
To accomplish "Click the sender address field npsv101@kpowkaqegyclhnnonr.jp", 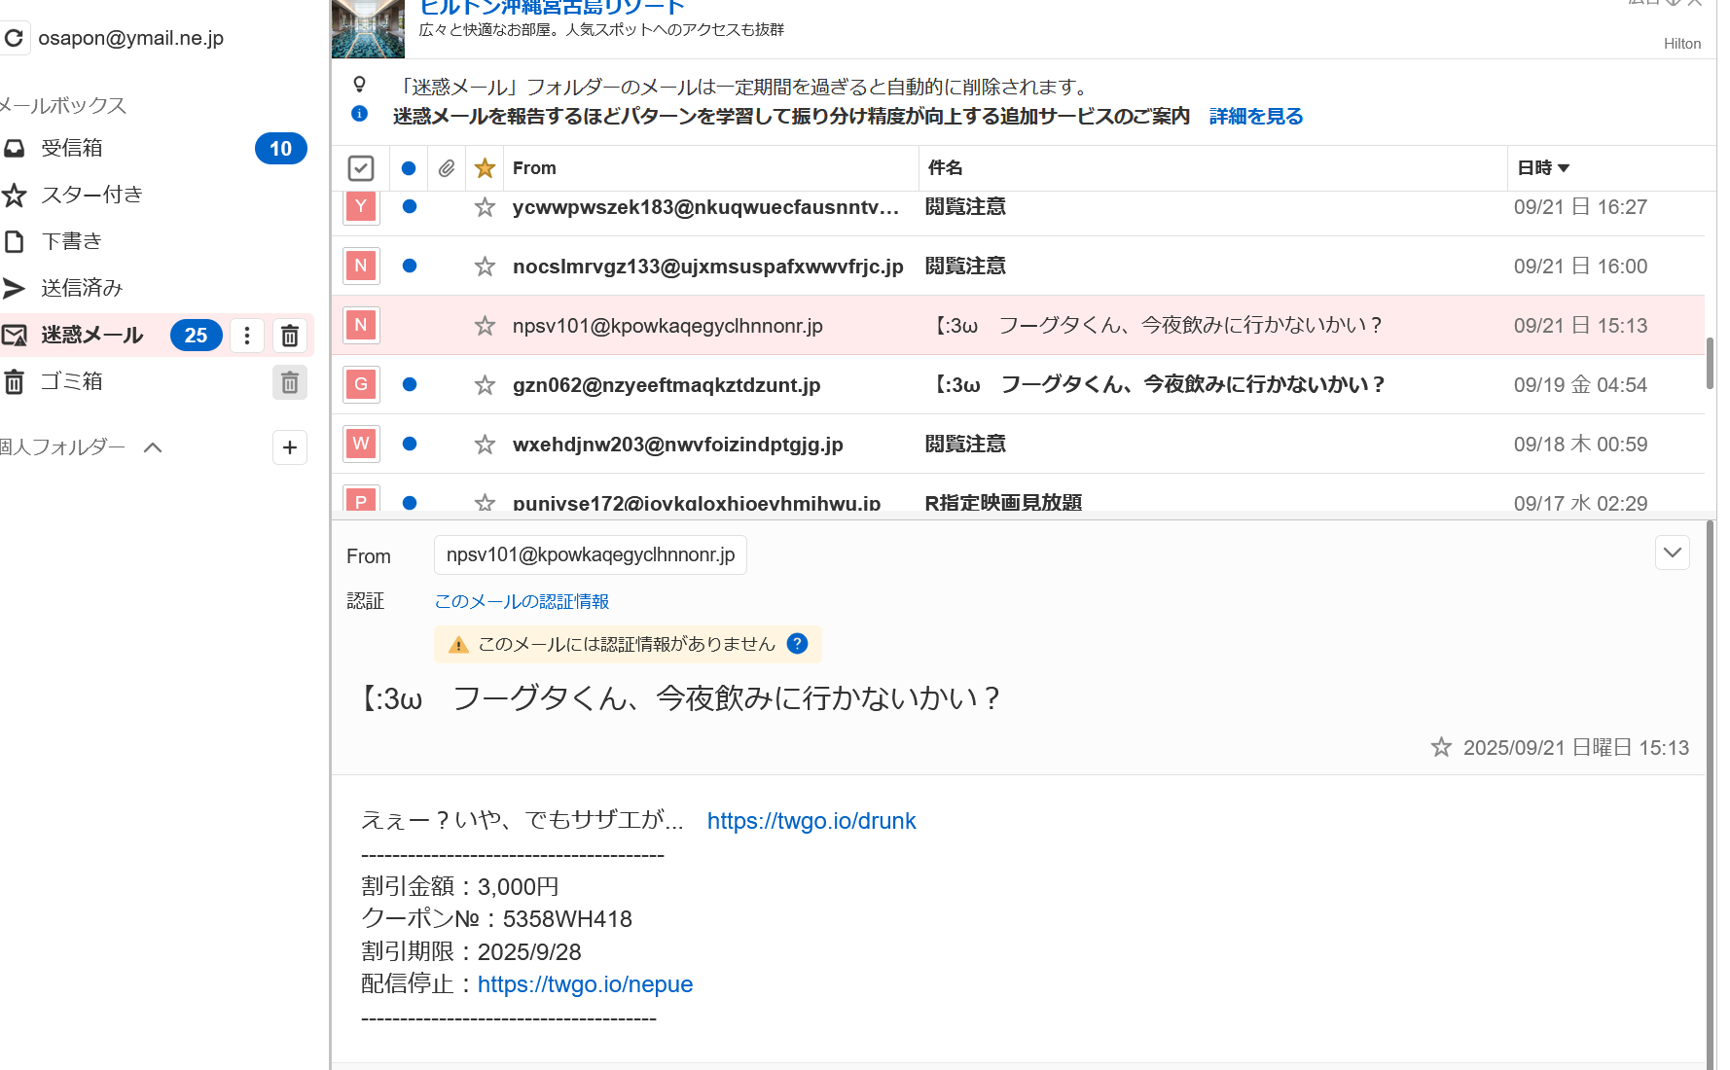I will pyautogui.click(x=590, y=555).
